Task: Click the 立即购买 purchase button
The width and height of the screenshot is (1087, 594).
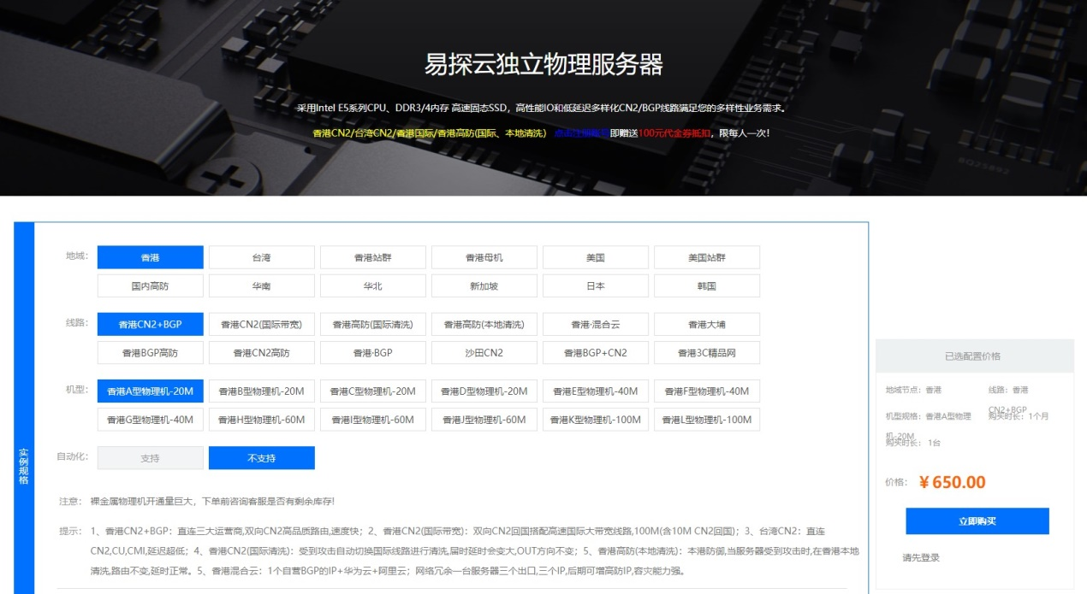Action: click(x=977, y=520)
